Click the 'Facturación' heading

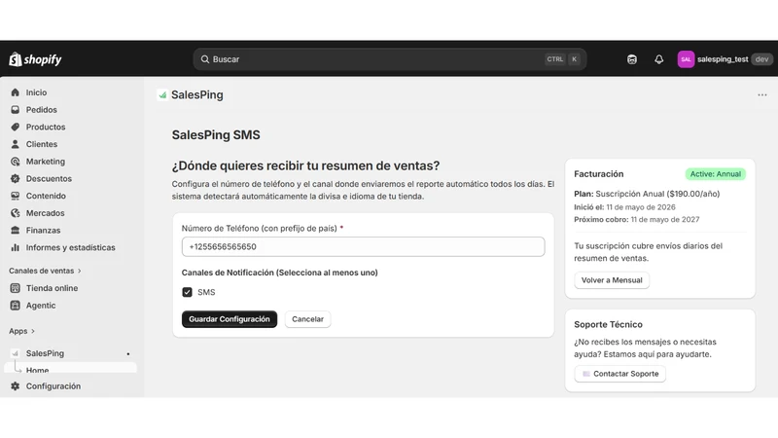coord(599,174)
